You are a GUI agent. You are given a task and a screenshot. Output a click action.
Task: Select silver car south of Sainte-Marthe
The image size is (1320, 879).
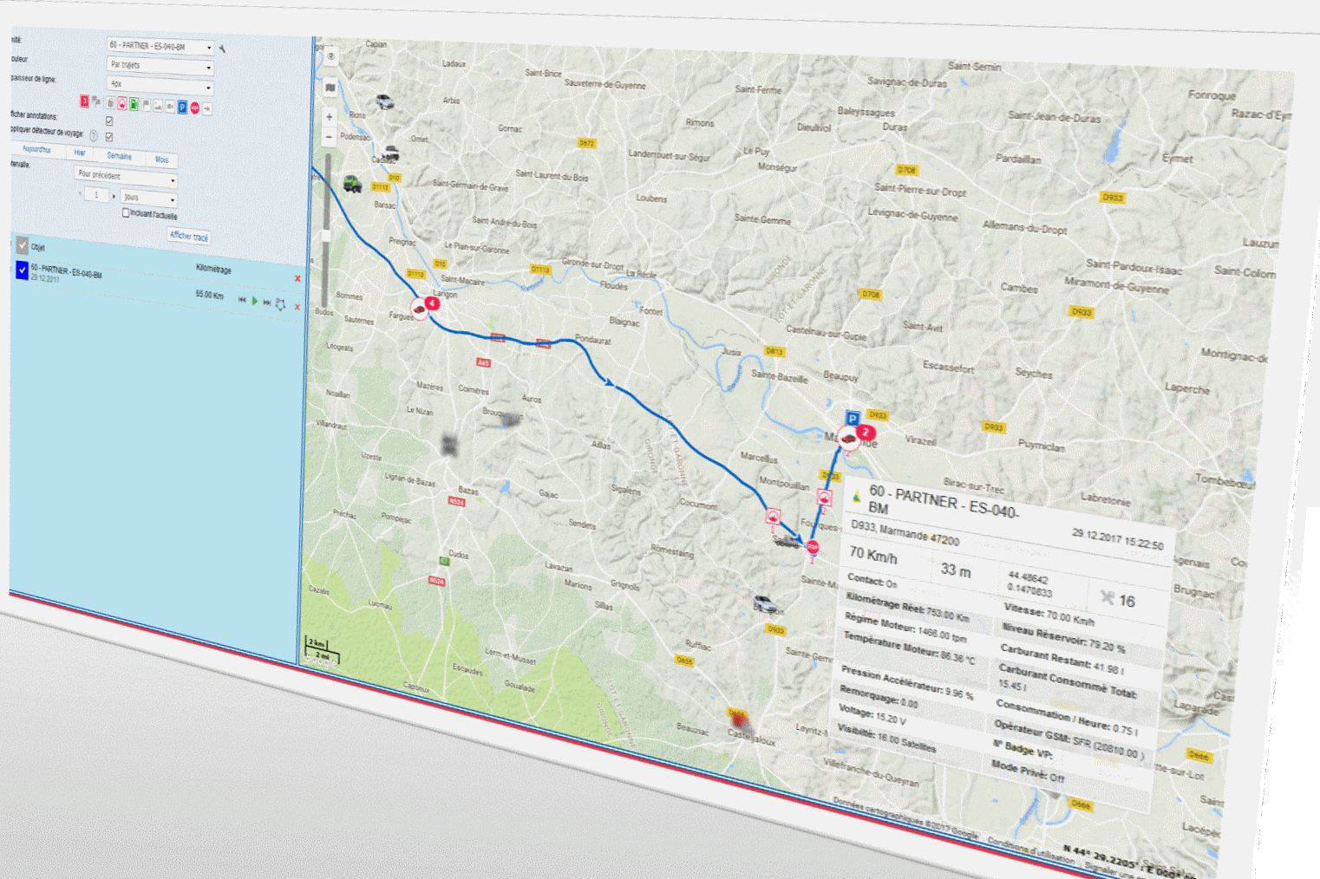tap(765, 603)
